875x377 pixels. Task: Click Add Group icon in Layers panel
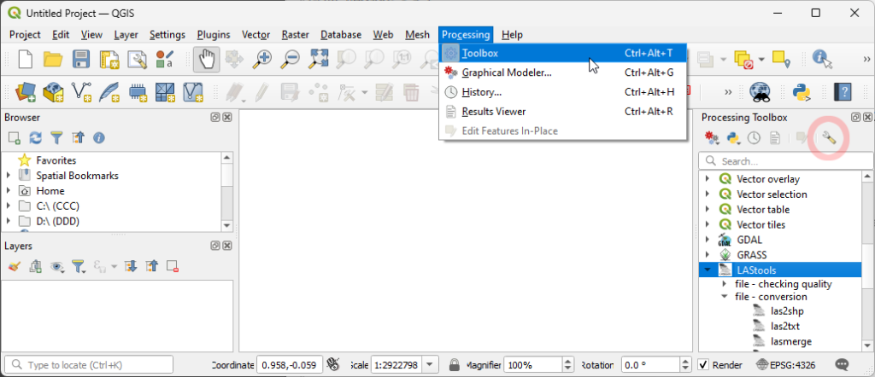coord(36,267)
